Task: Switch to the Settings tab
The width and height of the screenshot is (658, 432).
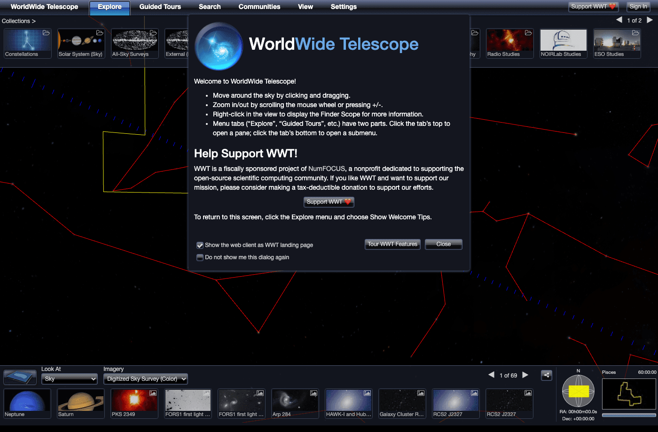Action: [x=343, y=7]
